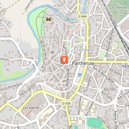Click the Parthenay town label
This screenshot has height=129, width=129.
83,64
